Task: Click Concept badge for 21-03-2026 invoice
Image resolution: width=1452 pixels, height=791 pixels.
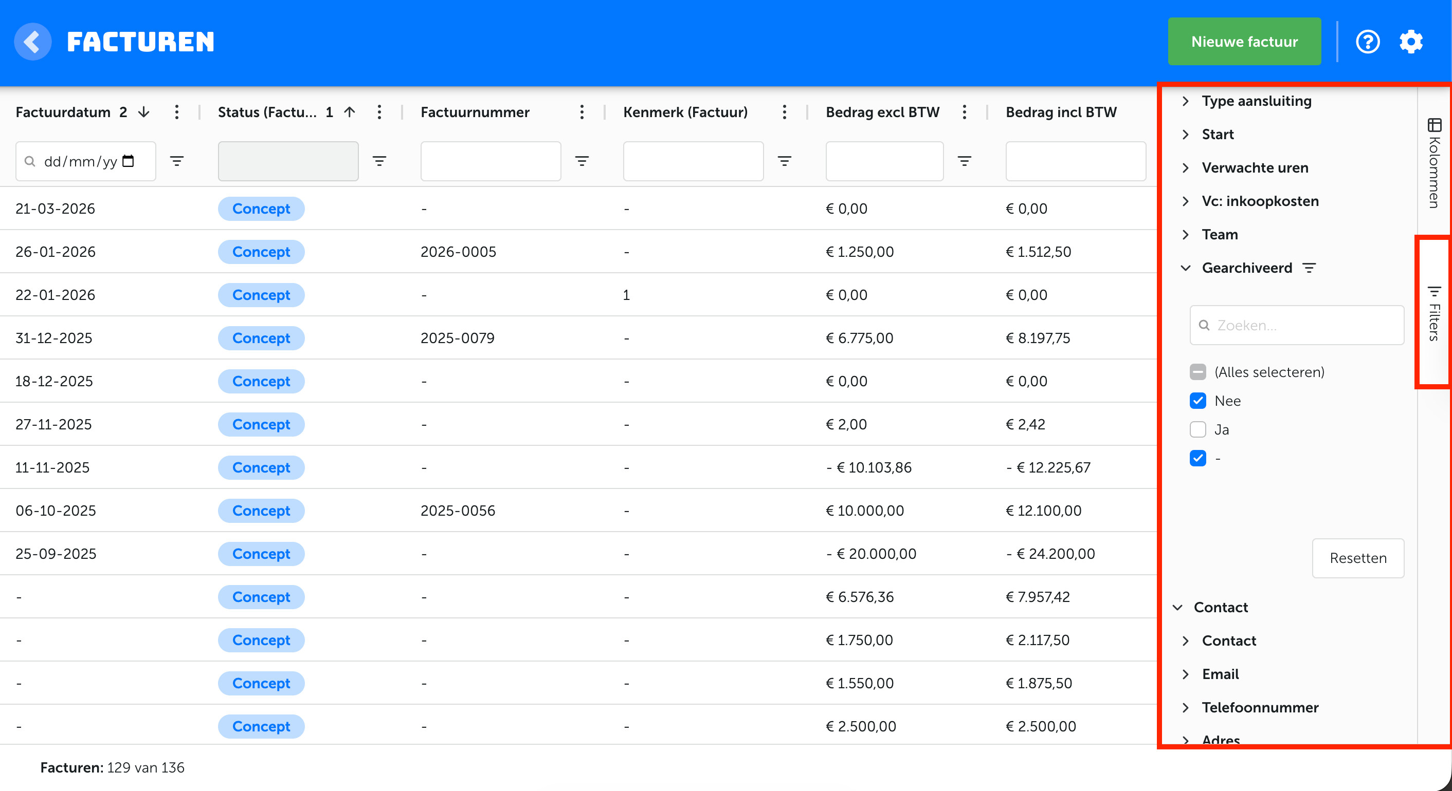Action: [x=261, y=209]
